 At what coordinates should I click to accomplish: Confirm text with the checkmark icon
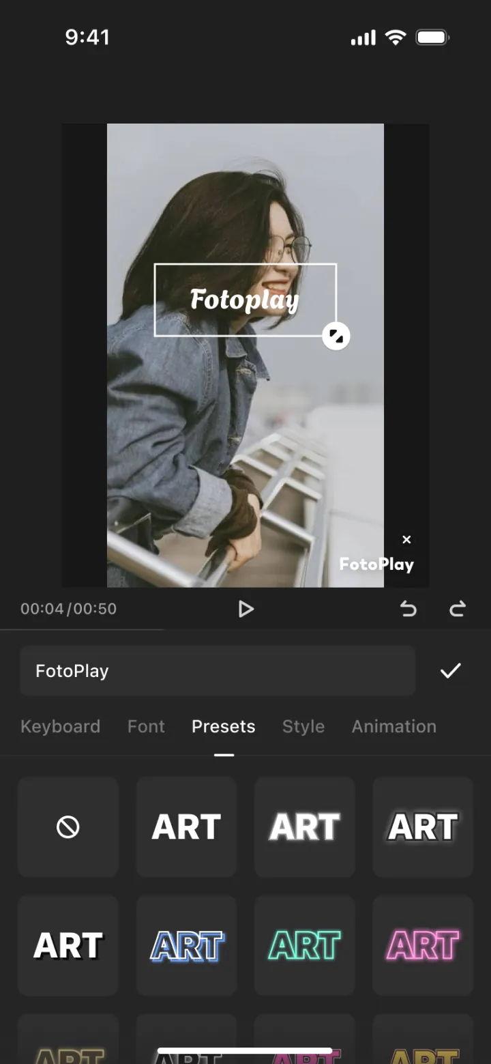451,671
